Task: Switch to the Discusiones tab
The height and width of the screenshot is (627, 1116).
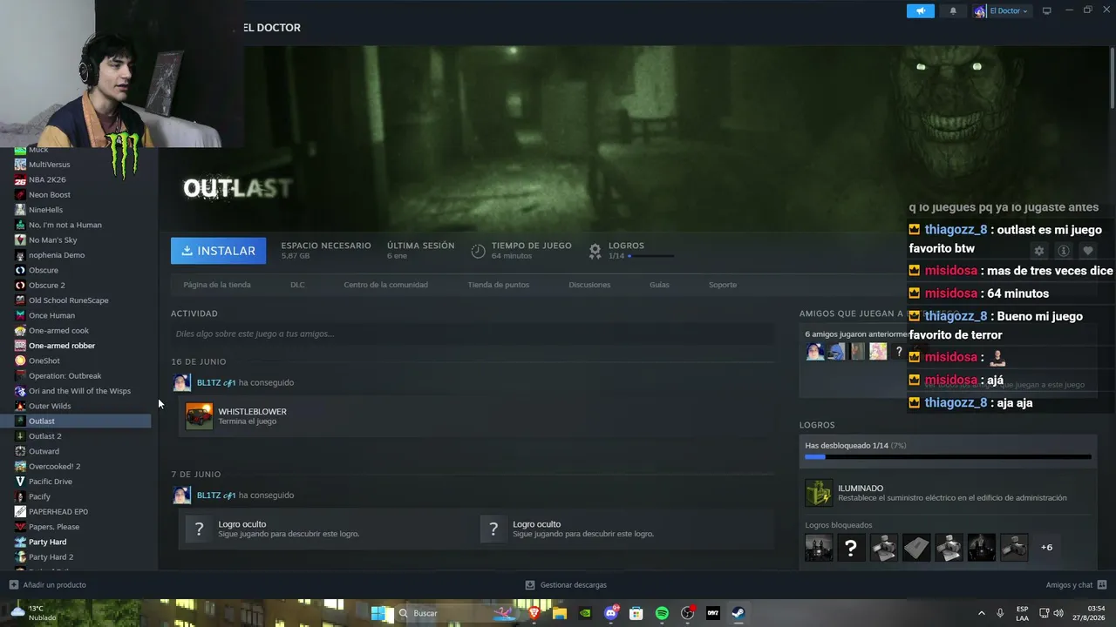Action: [589, 285]
